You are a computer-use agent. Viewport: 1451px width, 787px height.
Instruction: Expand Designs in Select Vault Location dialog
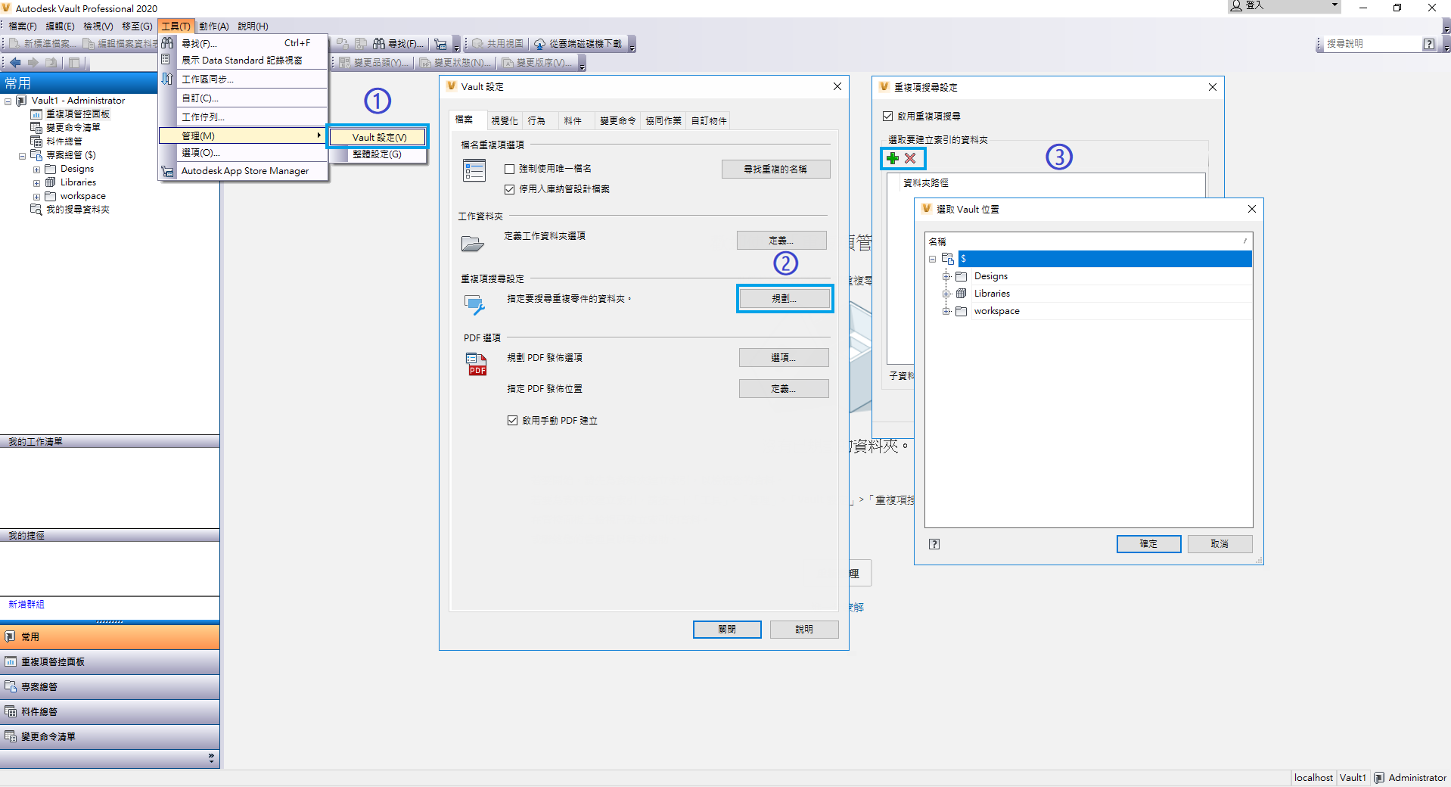[x=946, y=276]
